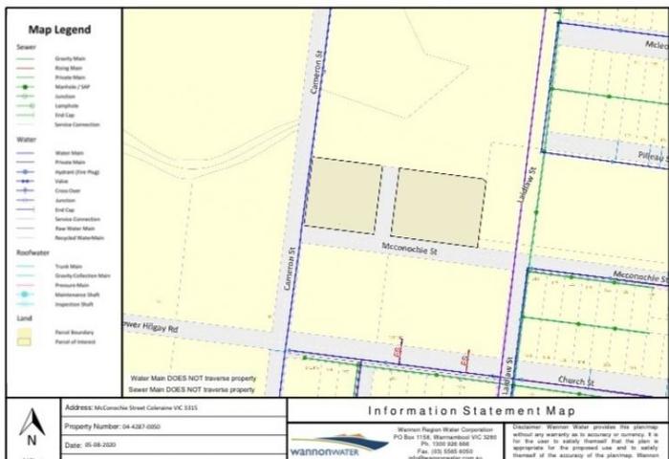Image resolution: width=669 pixels, height=459 pixels.
Task: Click the eastern highlighted parcel of interest
Action: 439,208
